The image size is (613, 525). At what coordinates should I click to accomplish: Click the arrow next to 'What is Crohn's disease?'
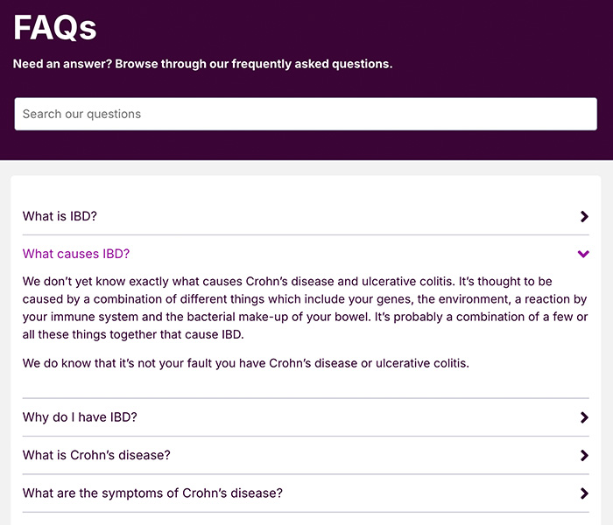point(584,456)
